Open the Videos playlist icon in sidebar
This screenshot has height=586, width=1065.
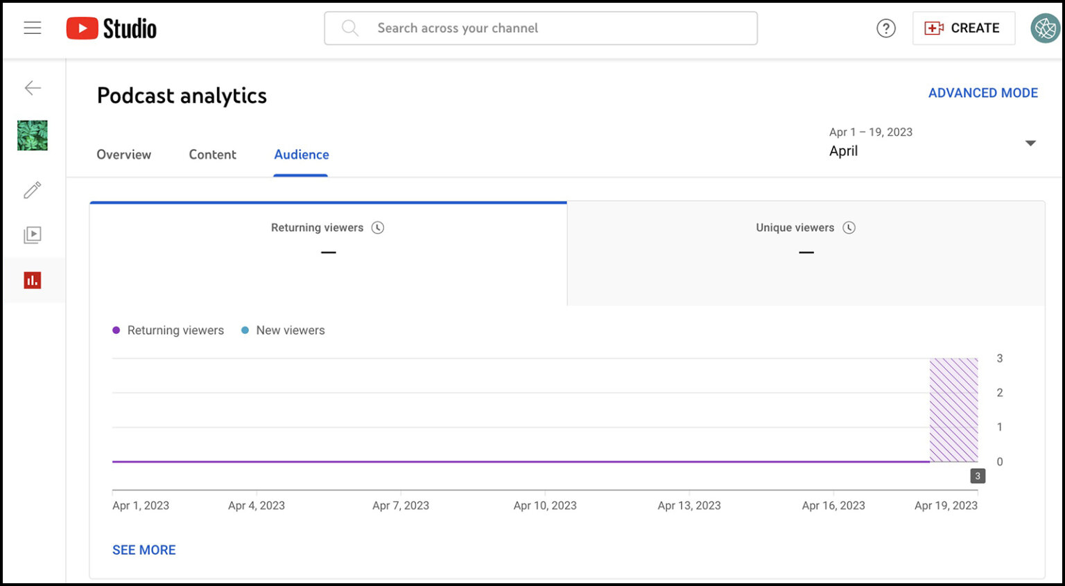pos(33,235)
